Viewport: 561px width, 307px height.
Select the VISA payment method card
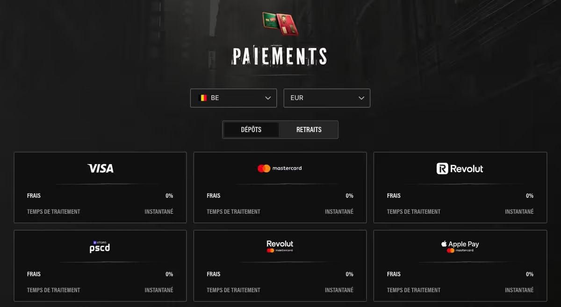click(x=100, y=188)
